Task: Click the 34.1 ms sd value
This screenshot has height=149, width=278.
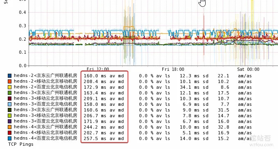Action: (194, 87)
